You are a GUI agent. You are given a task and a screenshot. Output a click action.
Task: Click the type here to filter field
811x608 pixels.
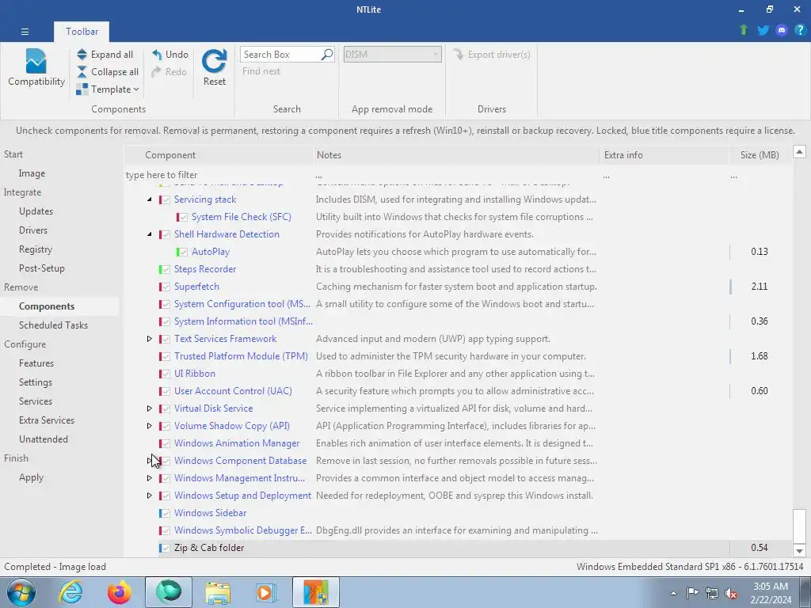(x=219, y=175)
